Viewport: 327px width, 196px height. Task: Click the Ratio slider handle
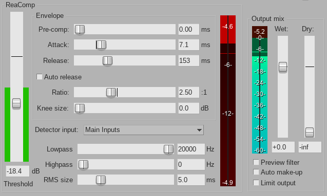click(x=111, y=92)
